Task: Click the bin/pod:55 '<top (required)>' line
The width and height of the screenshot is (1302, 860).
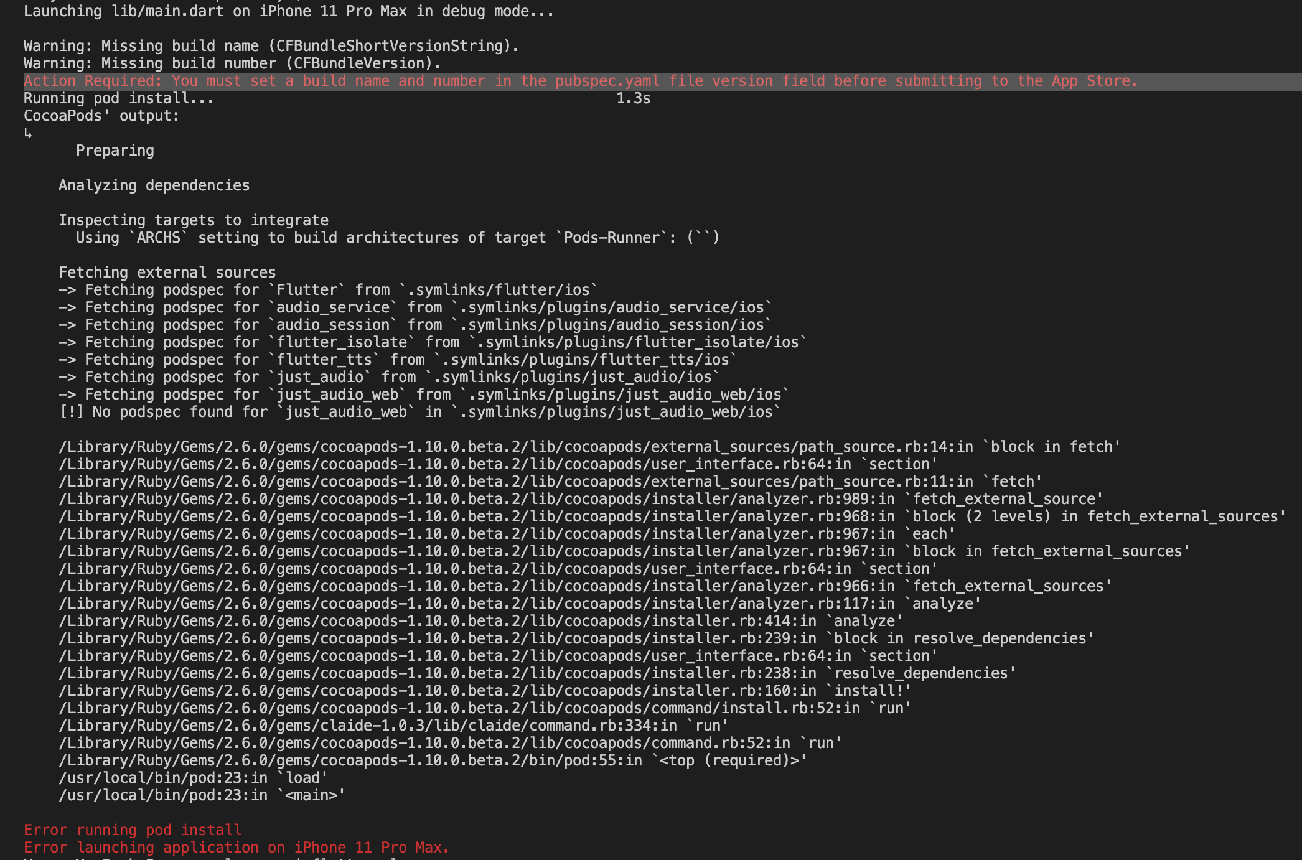Action: click(433, 760)
